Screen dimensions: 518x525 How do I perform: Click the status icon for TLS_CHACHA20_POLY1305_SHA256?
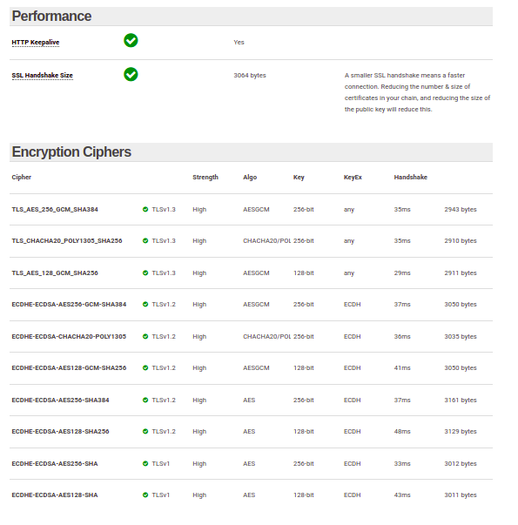[x=145, y=241]
